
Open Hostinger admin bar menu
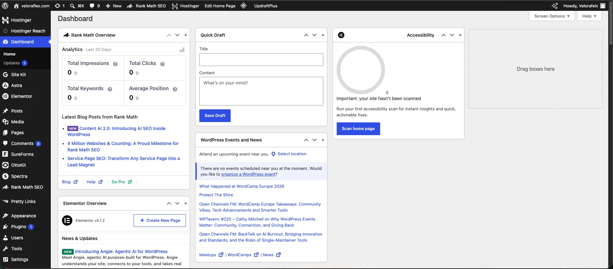pyautogui.click(x=186, y=6)
